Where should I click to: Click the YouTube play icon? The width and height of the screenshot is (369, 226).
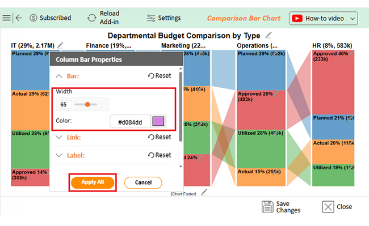(x=297, y=18)
